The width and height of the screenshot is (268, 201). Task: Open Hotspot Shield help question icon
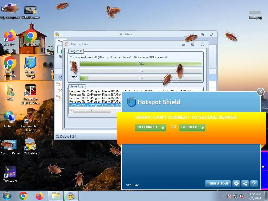tap(254, 183)
